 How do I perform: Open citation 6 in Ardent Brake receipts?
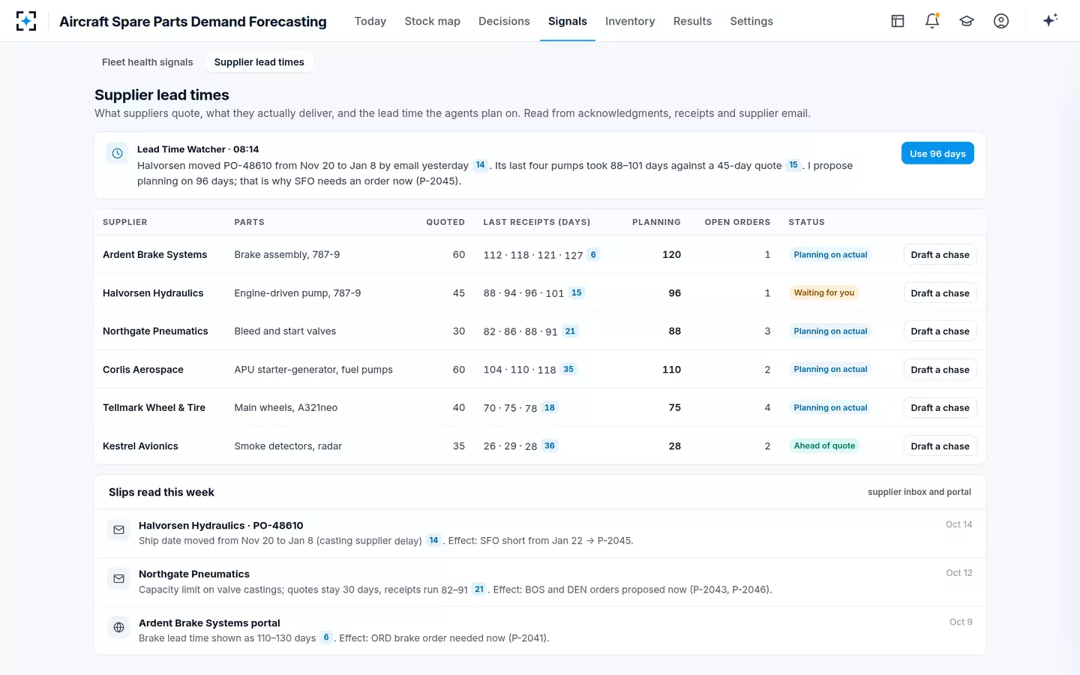click(x=593, y=254)
